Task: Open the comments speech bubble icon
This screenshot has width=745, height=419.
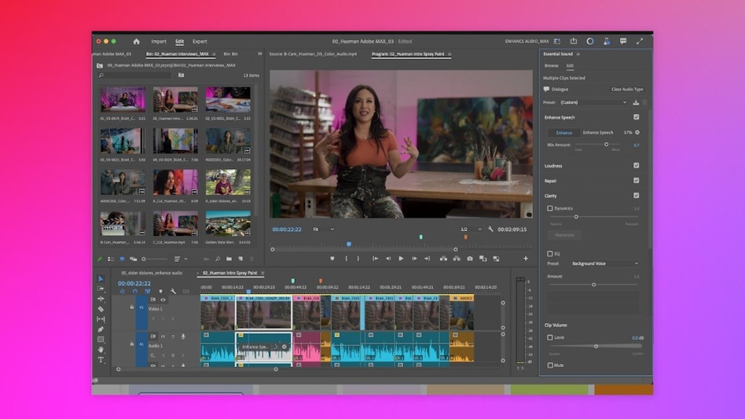Action: coord(623,42)
